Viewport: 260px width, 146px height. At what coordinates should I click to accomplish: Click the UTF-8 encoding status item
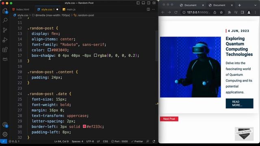[x=90, y=142]
